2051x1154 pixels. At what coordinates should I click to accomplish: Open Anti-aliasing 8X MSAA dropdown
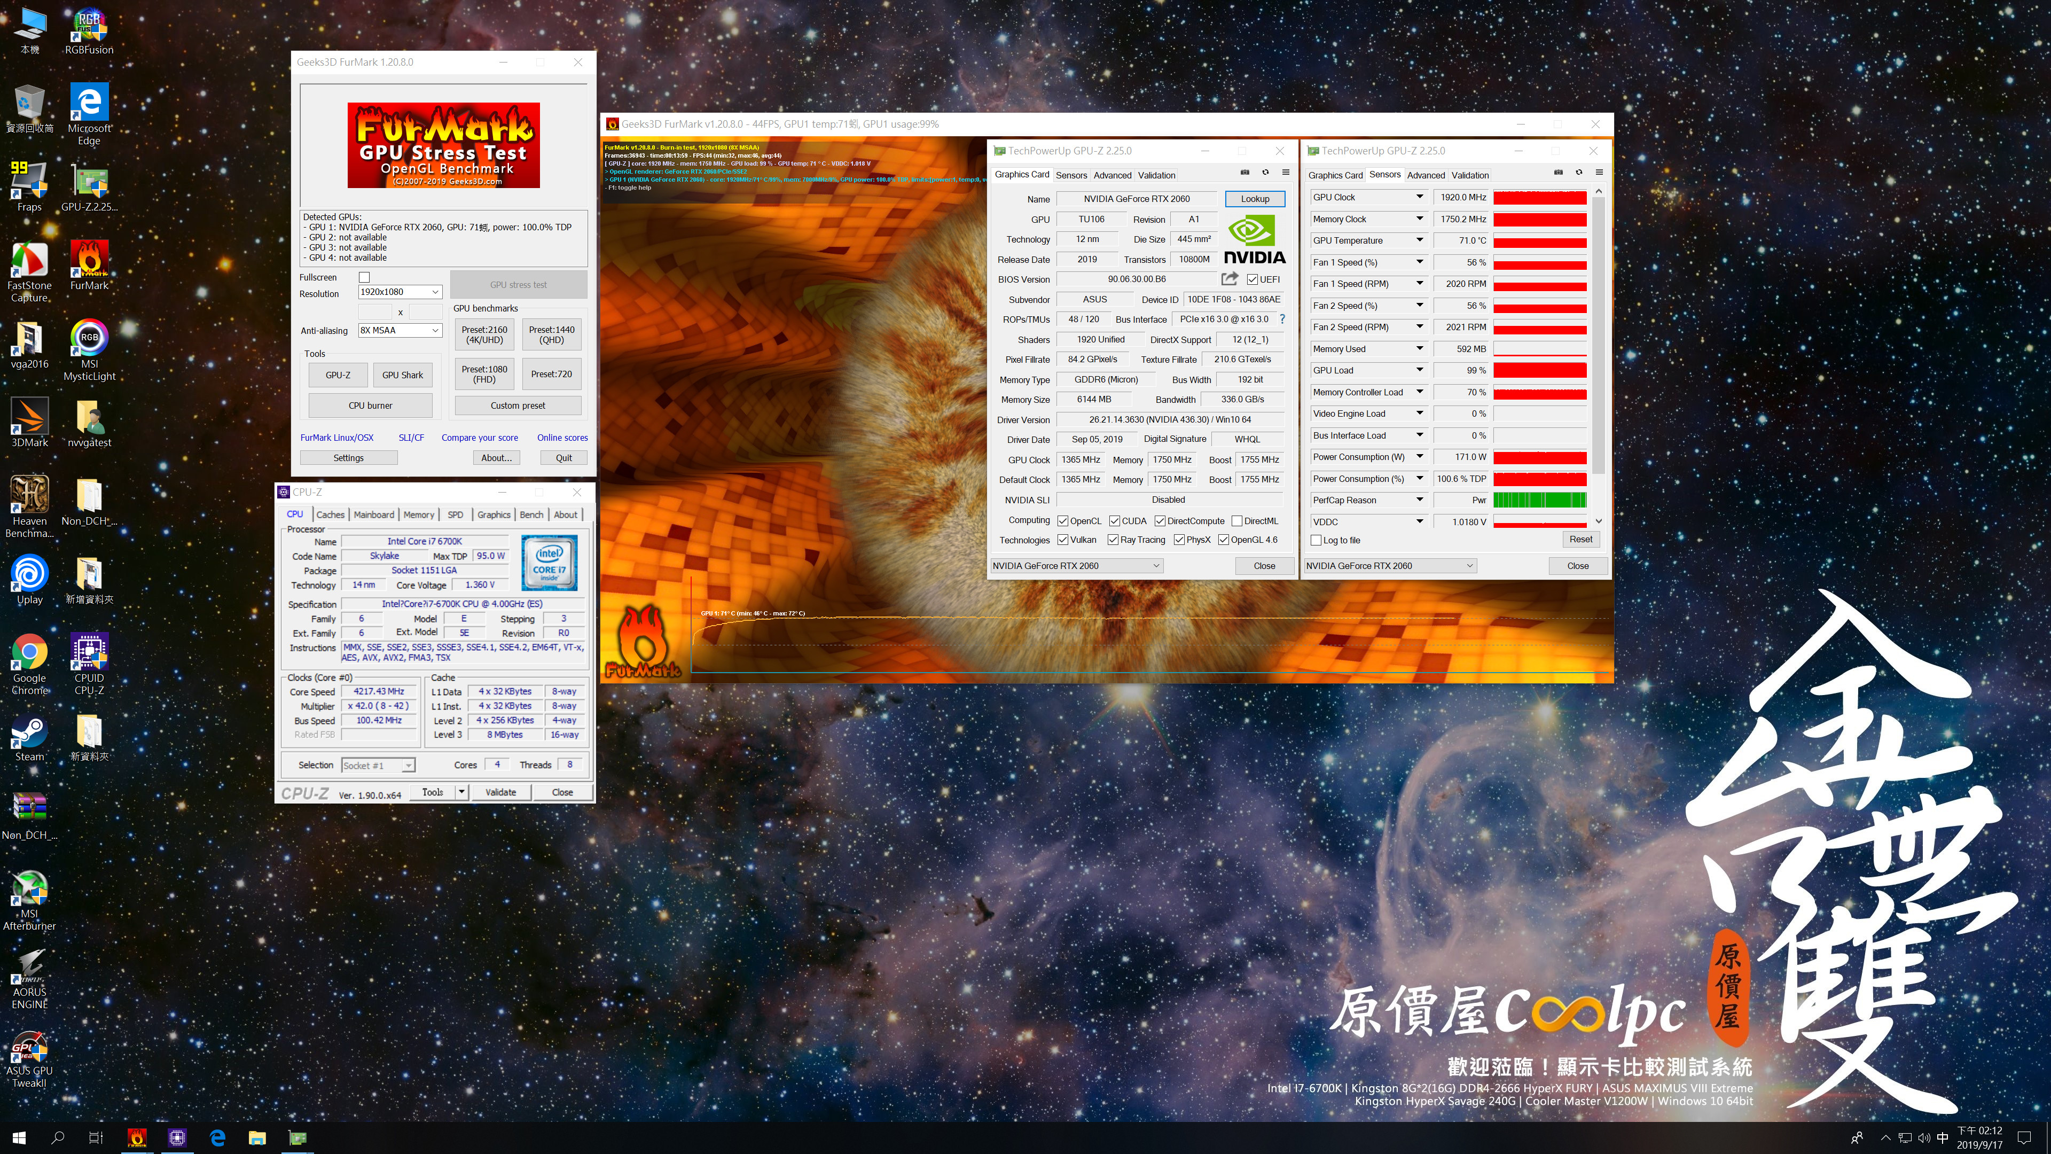click(400, 331)
